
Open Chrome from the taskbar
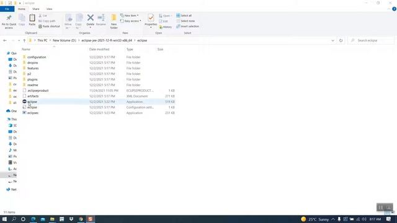point(81,219)
